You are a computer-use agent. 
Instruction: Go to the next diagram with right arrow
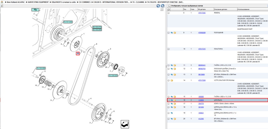click(163, 6)
